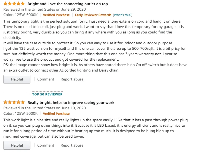
Task: Click the second review's five-star rating
Action: coord(14,103)
